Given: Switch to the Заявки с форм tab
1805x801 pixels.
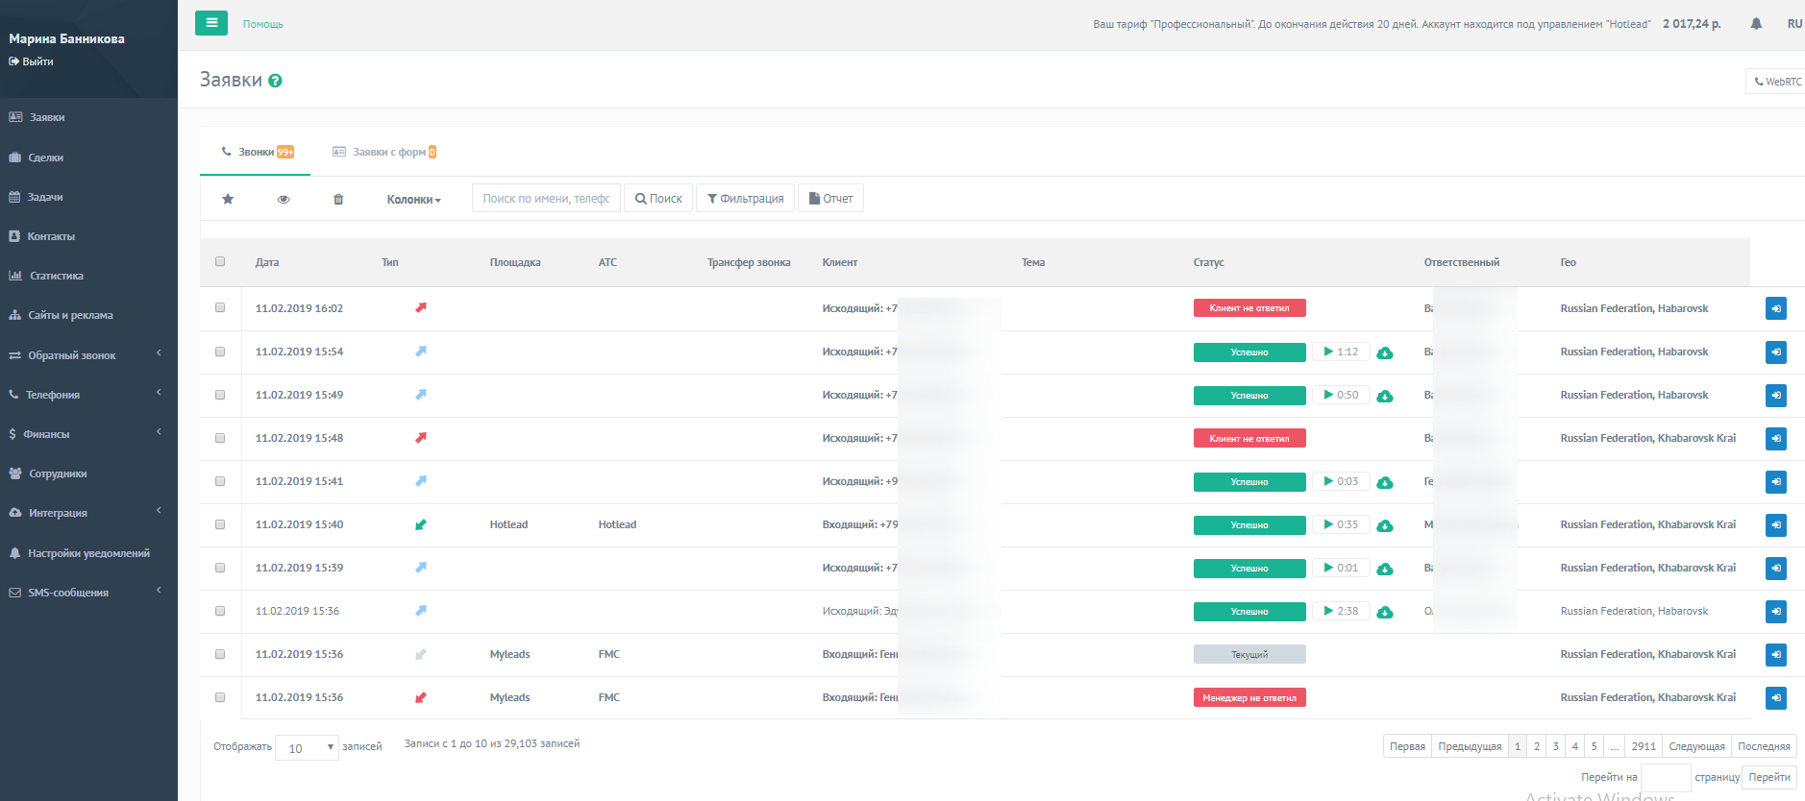Looking at the screenshot, I should coord(384,152).
